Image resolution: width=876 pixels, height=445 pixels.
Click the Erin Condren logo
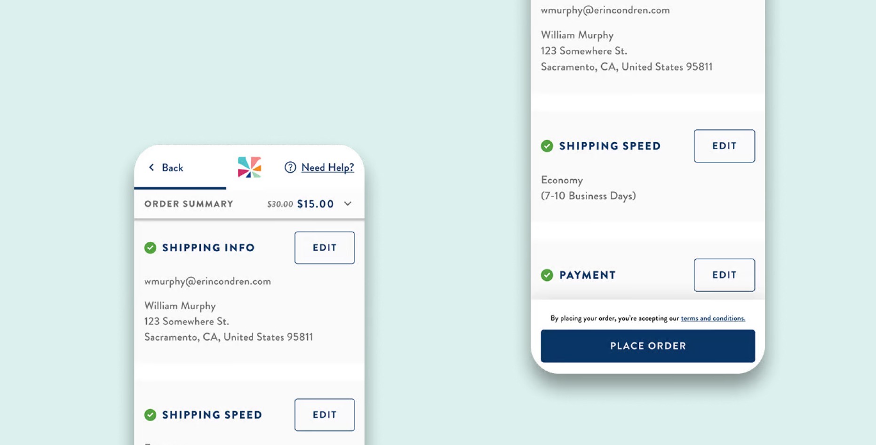(x=249, y=167)
